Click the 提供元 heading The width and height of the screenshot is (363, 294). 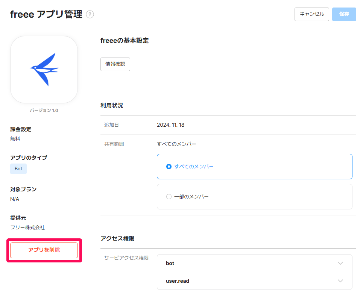pos(18,218)
